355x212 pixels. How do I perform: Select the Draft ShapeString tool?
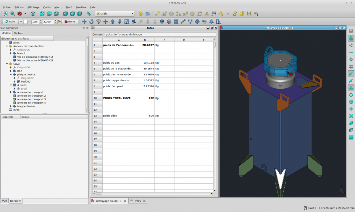(x=235, y=14)
